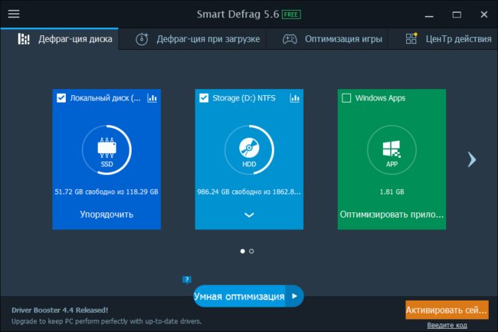Select the second page indicator dot

251,251
